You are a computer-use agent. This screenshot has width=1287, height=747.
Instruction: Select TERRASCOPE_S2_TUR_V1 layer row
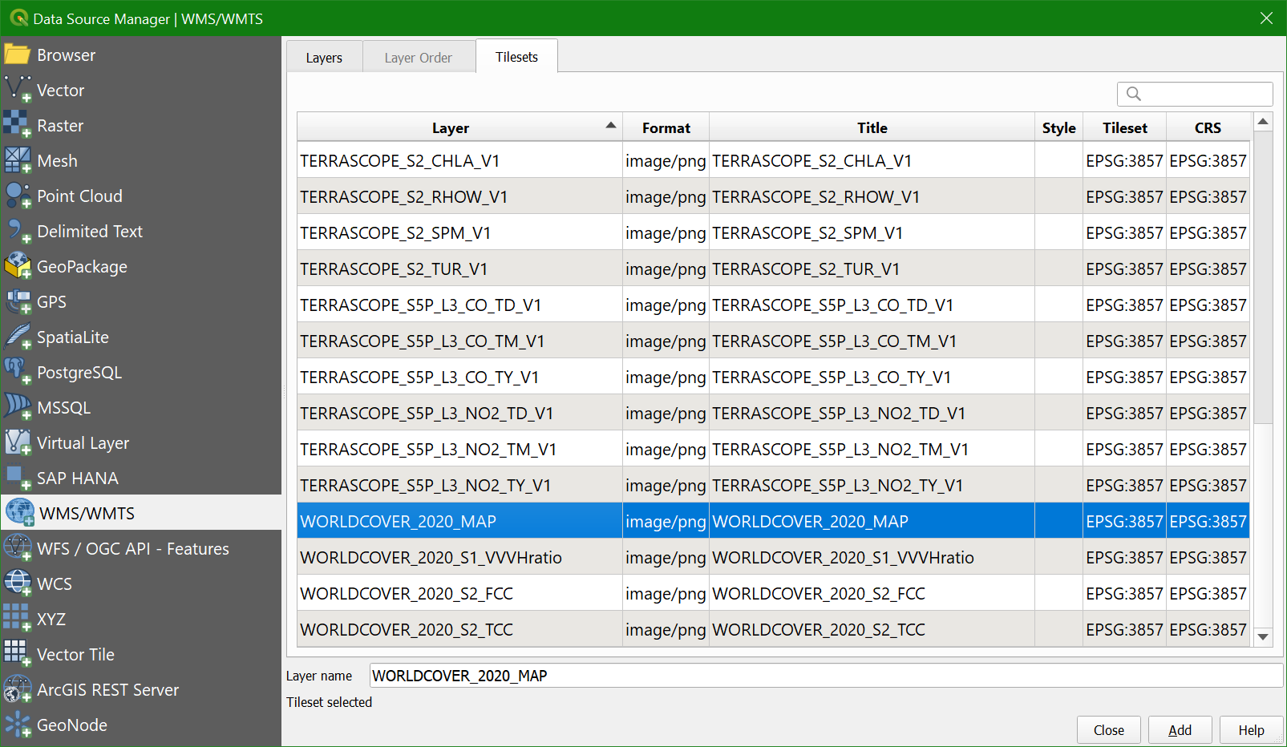pos(773,269)
